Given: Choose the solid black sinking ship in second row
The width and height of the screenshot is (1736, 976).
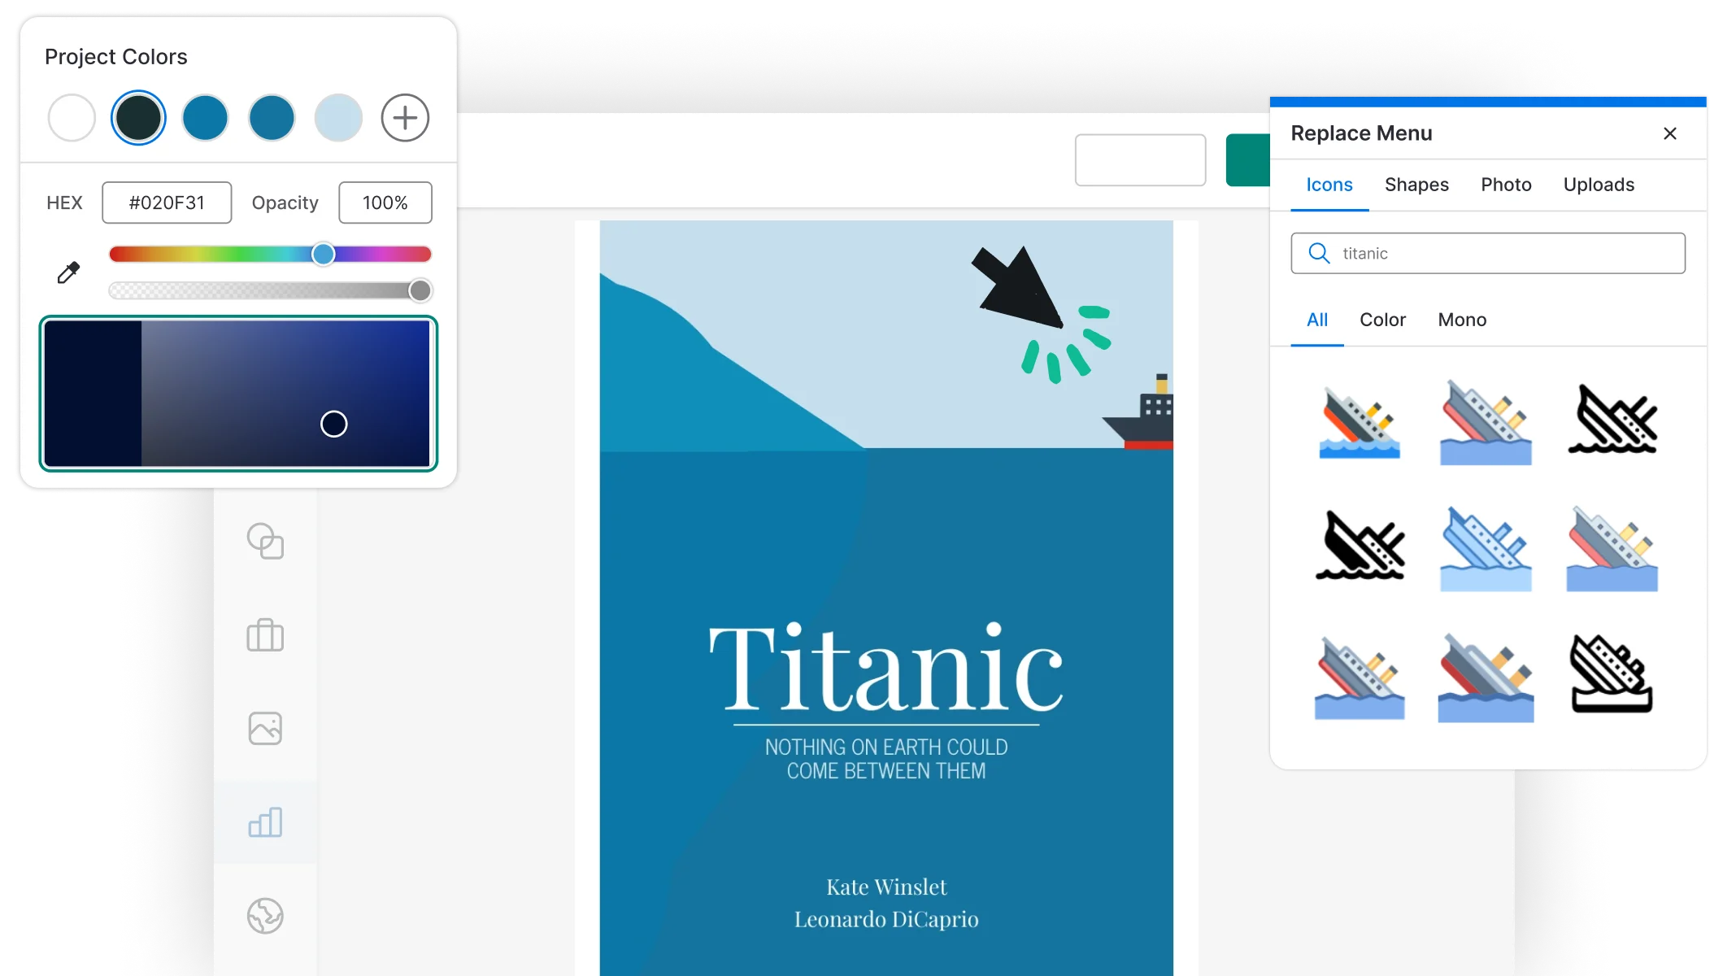Looking at the screenshot, I should click(x=1360, y=546).
